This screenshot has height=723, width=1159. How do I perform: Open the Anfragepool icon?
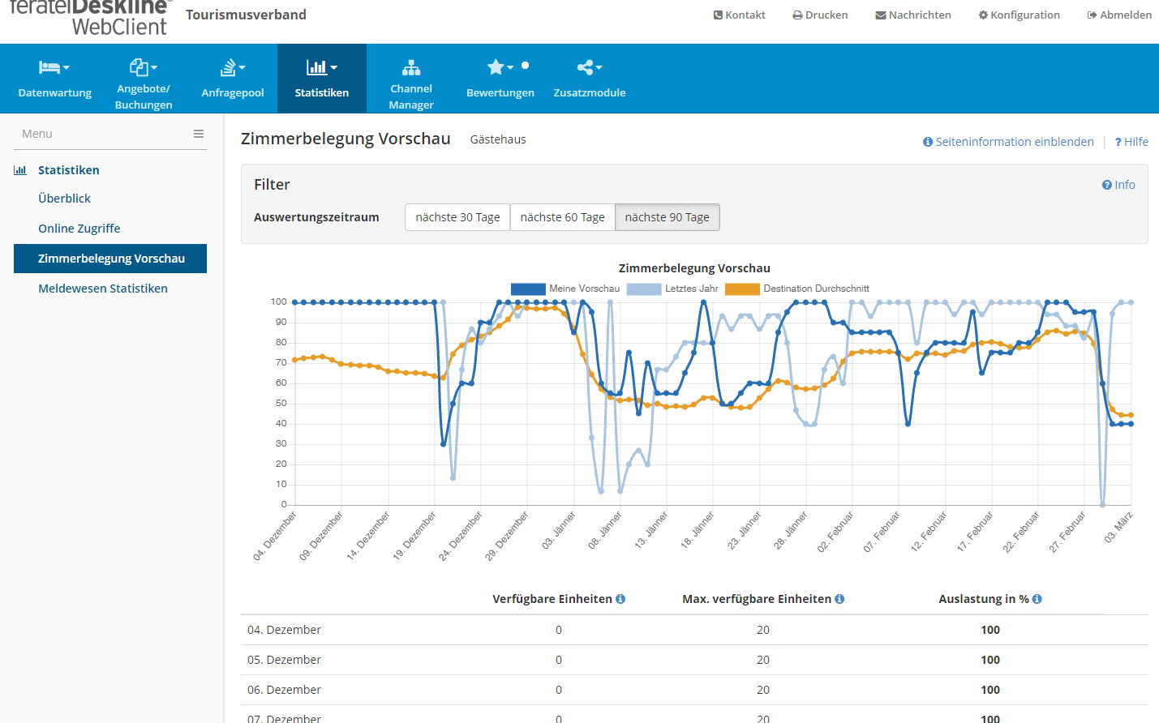tap(232, 67)
